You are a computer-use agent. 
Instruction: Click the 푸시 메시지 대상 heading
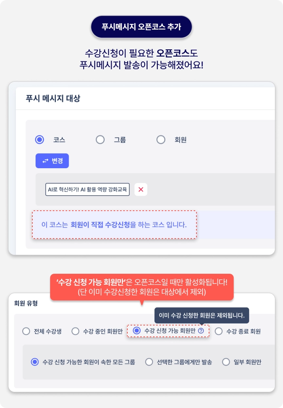(x=53, y=98)
